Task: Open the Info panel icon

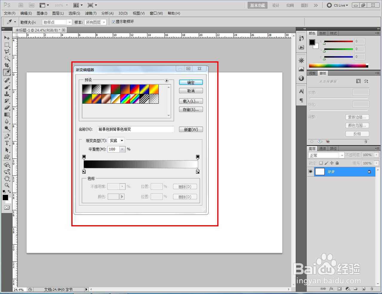Action: pyautogui.click(x=301, y=78)
